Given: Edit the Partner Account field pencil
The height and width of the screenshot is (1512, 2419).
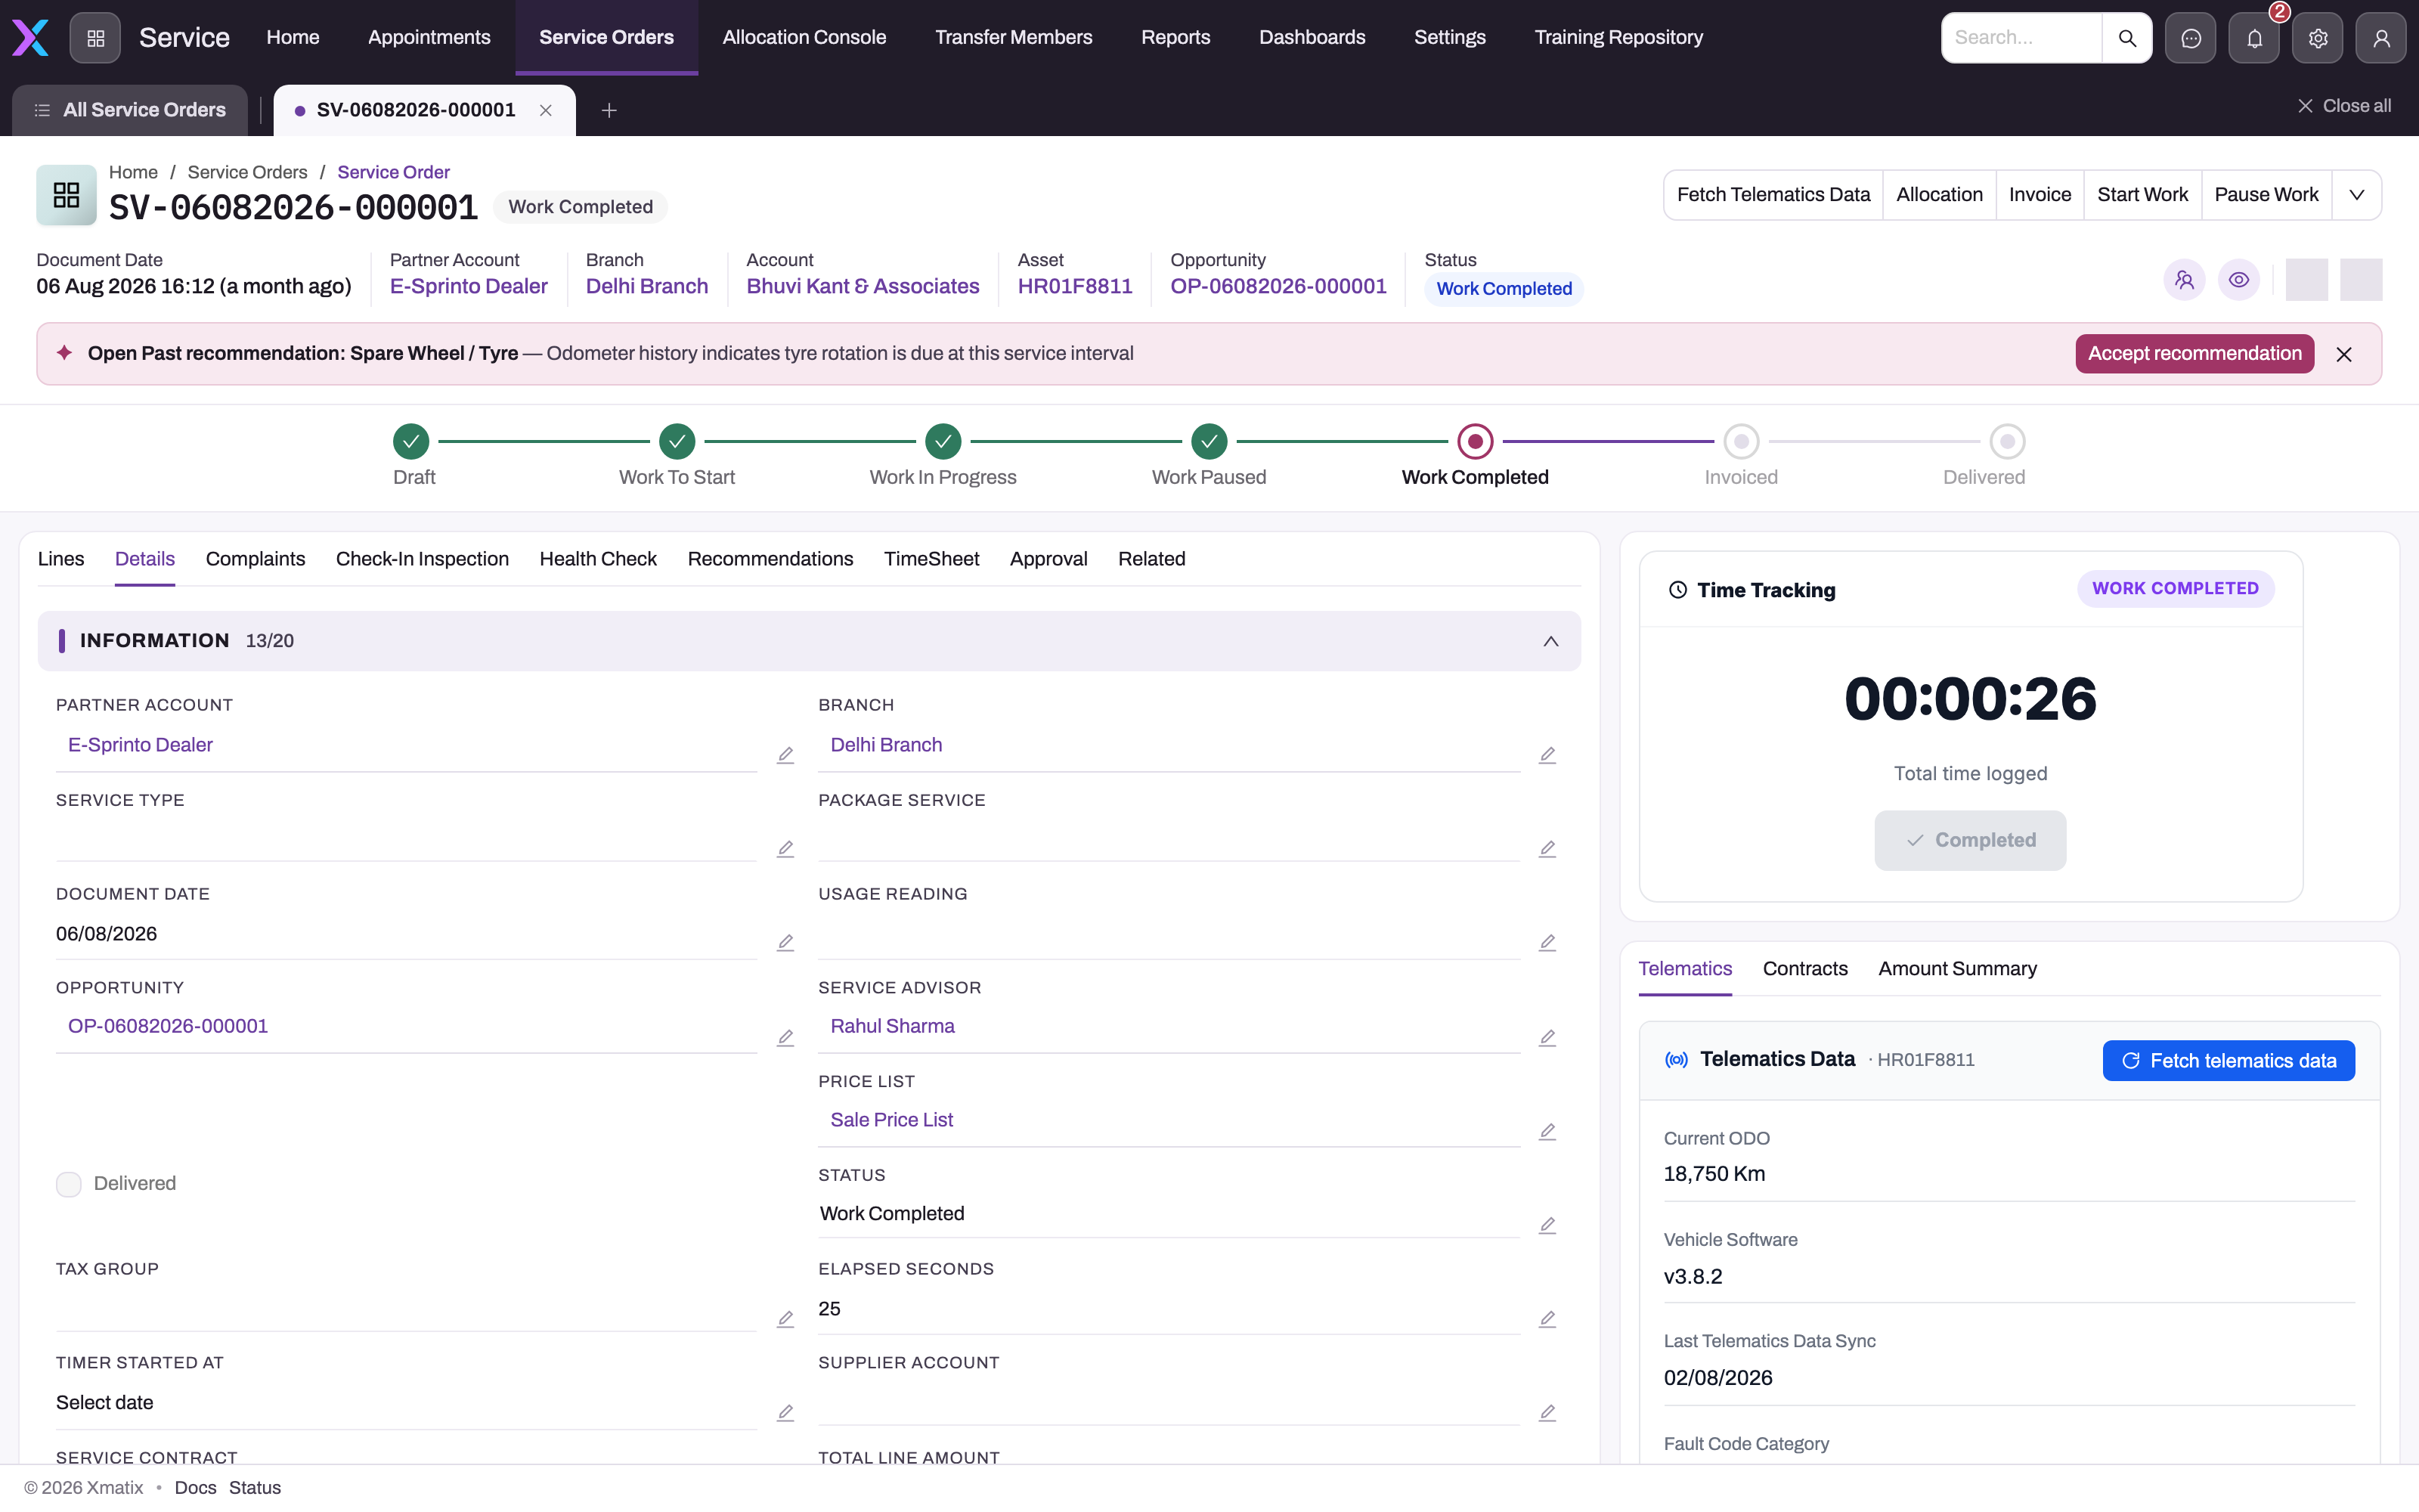Looking at the screenshot, I should pos(785,755).
